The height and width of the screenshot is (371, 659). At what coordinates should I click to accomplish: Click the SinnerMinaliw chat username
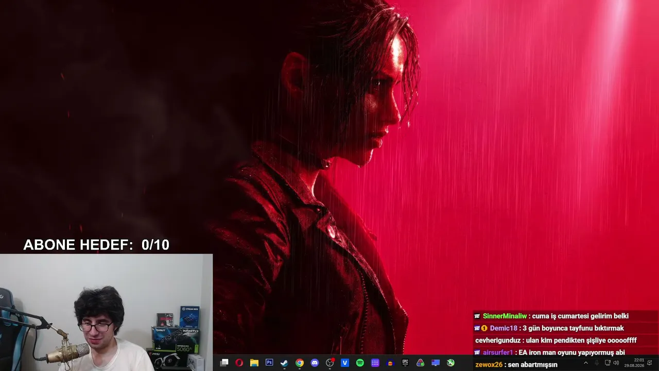coord(505,316)
